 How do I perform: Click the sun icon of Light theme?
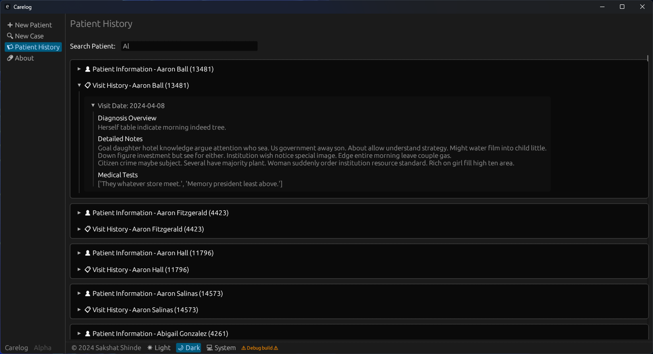pyautogui.click(x=150, y=348)
